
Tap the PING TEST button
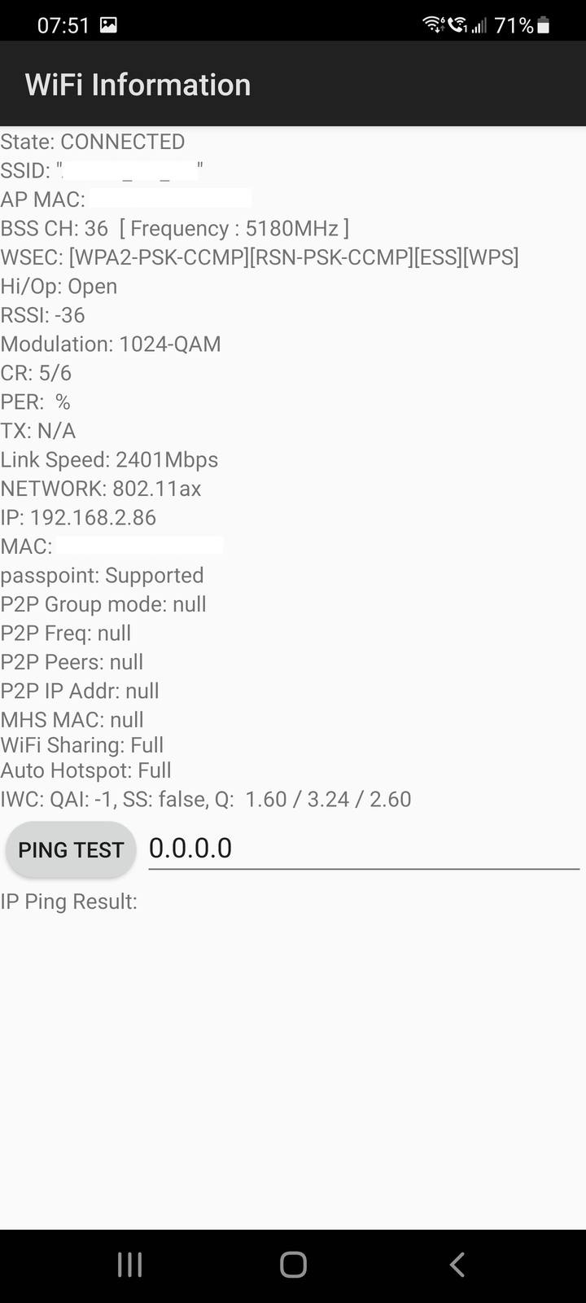71,849
